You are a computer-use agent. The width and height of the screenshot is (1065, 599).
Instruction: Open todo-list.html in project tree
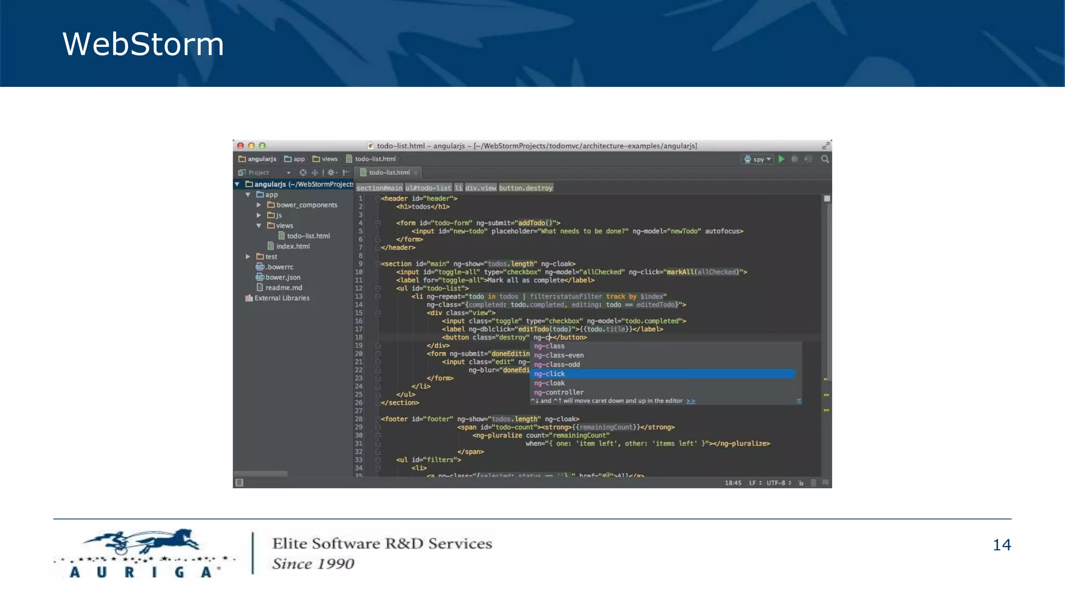(x=304, y=236)
